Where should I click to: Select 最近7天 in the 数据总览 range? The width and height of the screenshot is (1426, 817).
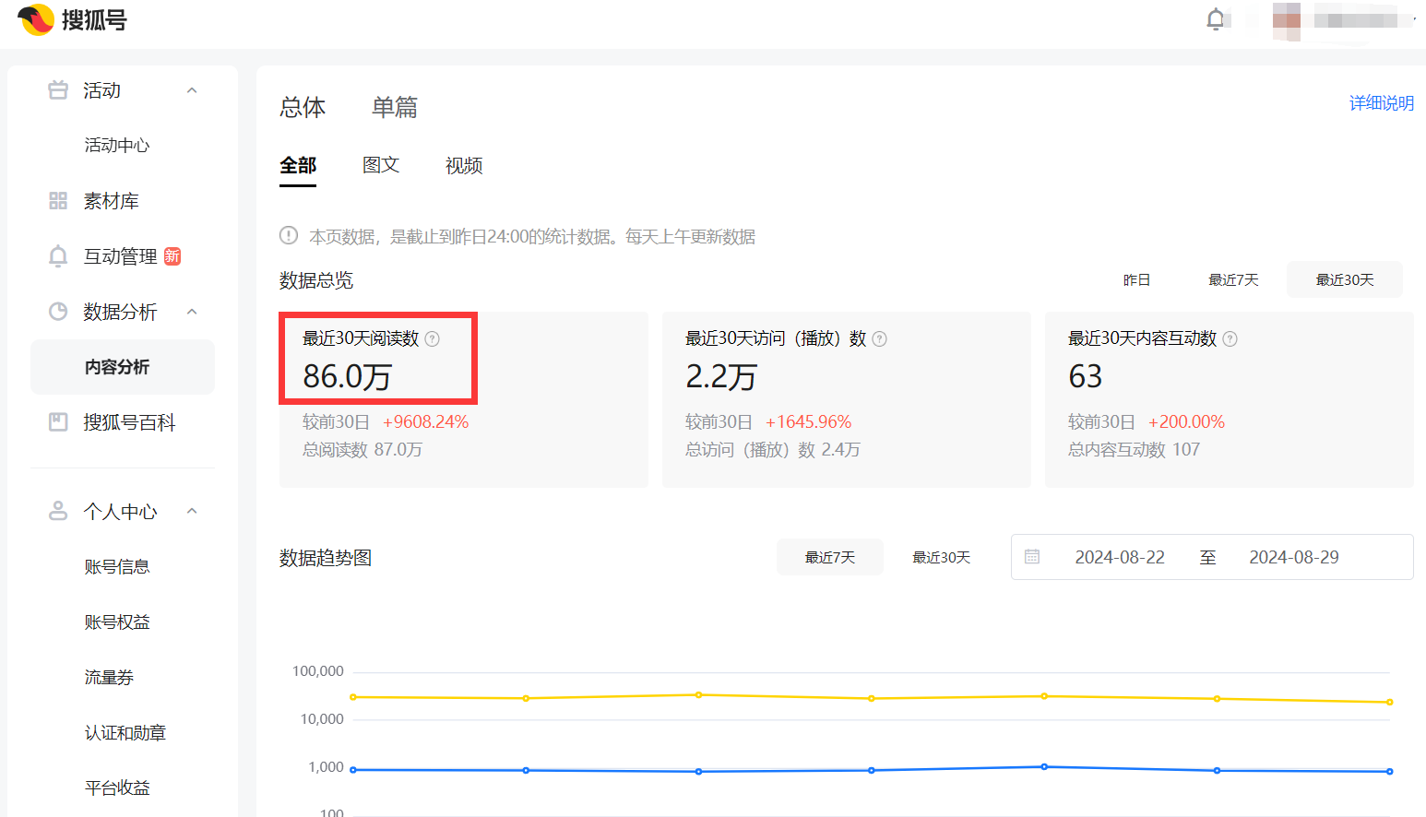coord(1233,279)
